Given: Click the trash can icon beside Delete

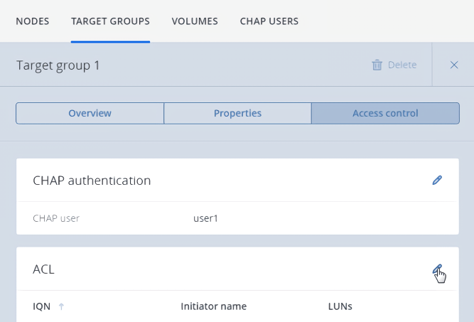Looking at the screenshot, I should 377,65.
